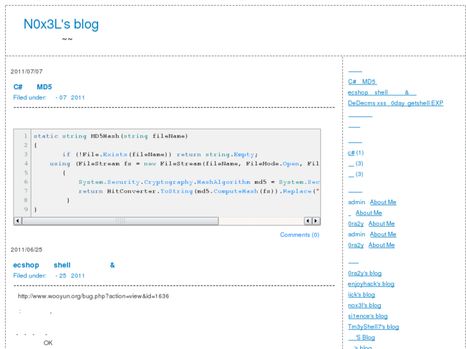This screenshot has width=466, height=349.
Task: Click left scroll arrow of code box
Action: coord(18,221)
